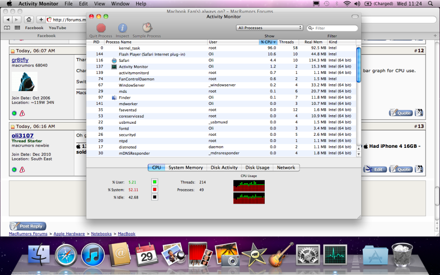Switch to Network tab
Screen dimensions: 440x275
[x=286, y=168]
